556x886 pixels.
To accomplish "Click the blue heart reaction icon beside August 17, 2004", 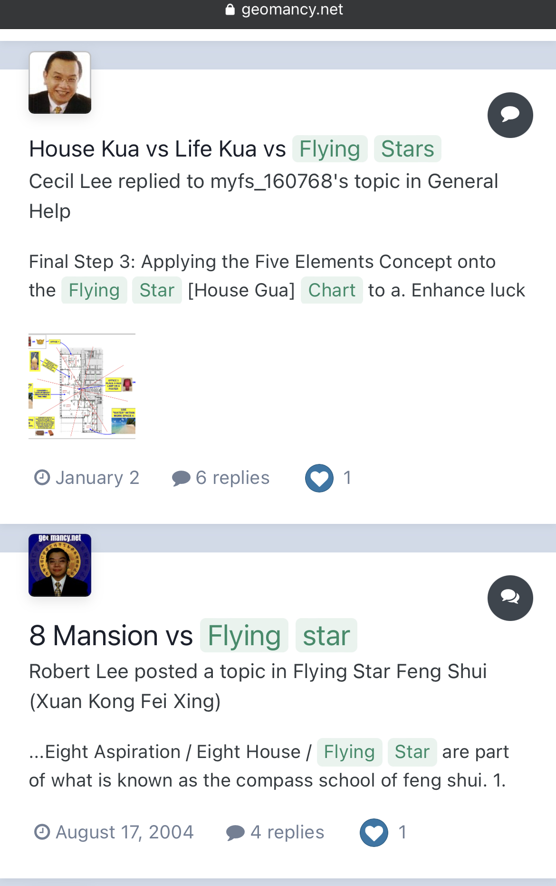I will coord(374,832).
